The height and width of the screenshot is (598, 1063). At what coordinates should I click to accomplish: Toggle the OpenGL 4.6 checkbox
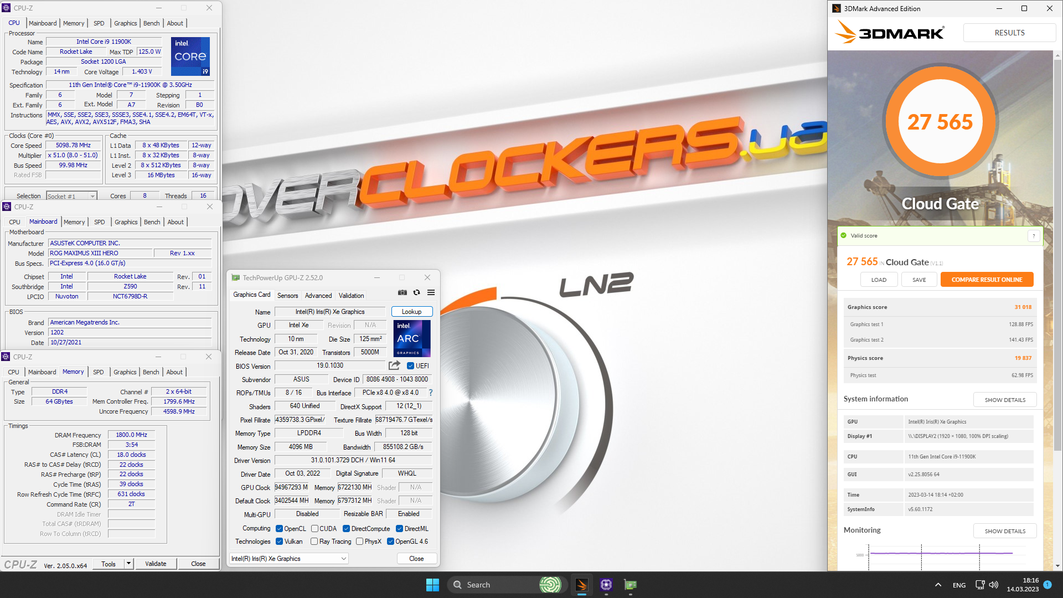(x=390, y=542)
